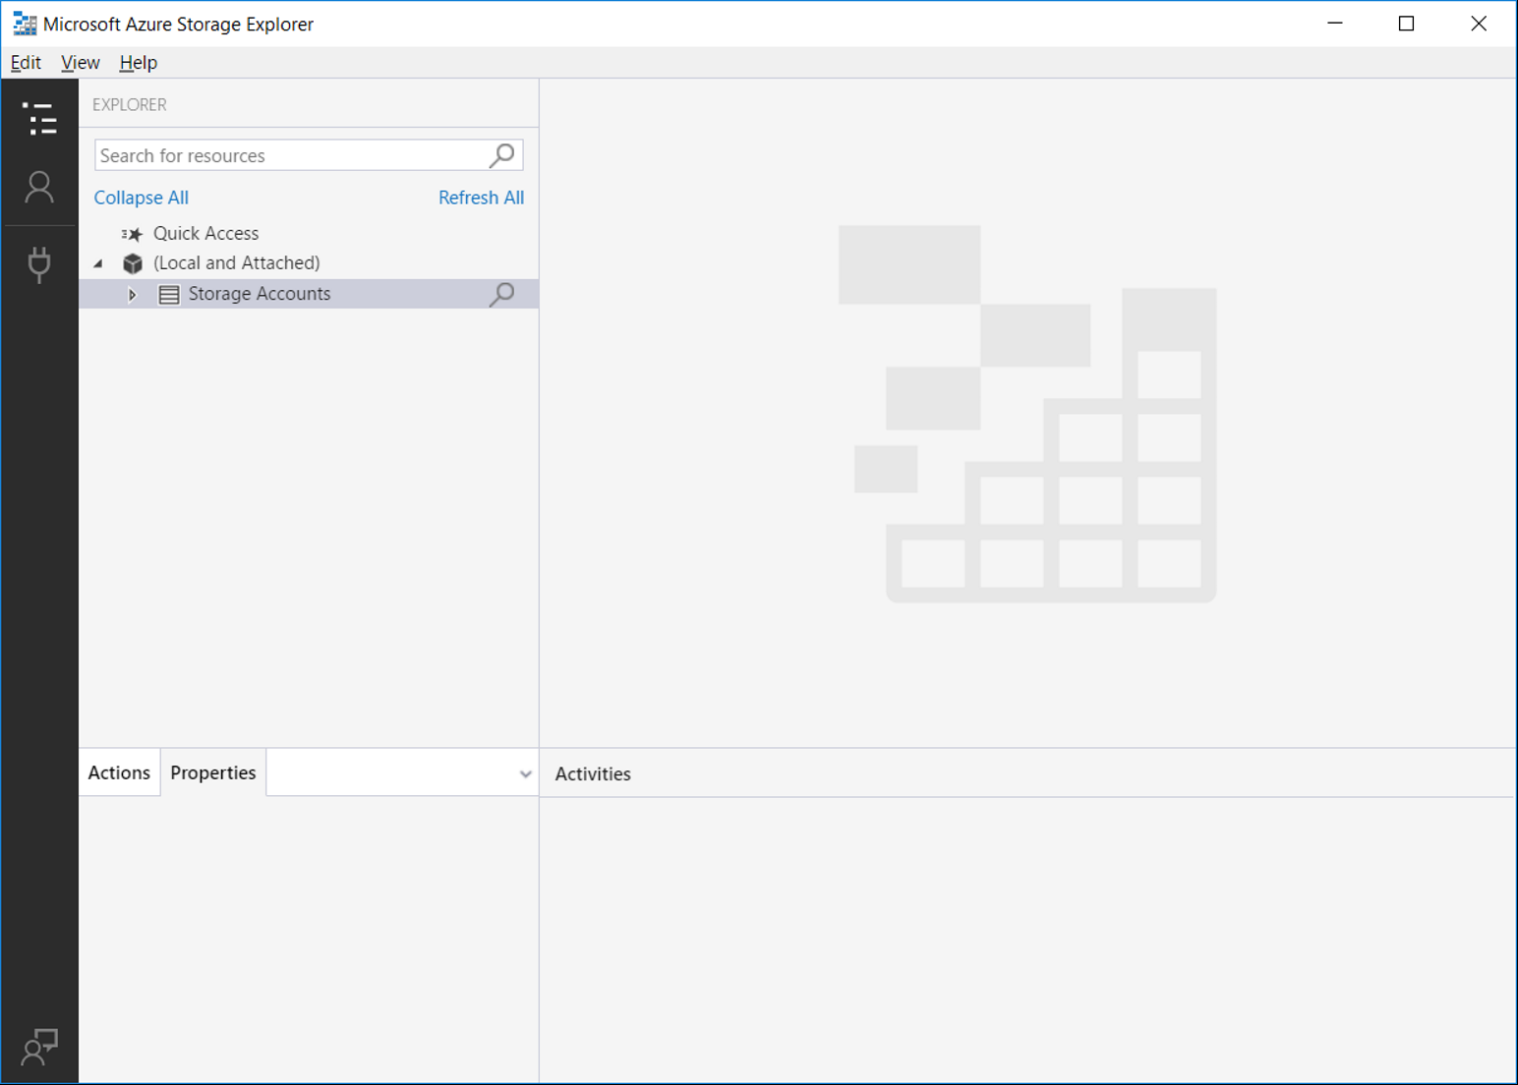Open the dropdown beside Properties tab

(525, 773)
